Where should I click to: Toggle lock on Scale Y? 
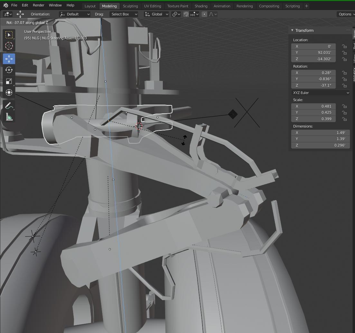click(344, 113)
